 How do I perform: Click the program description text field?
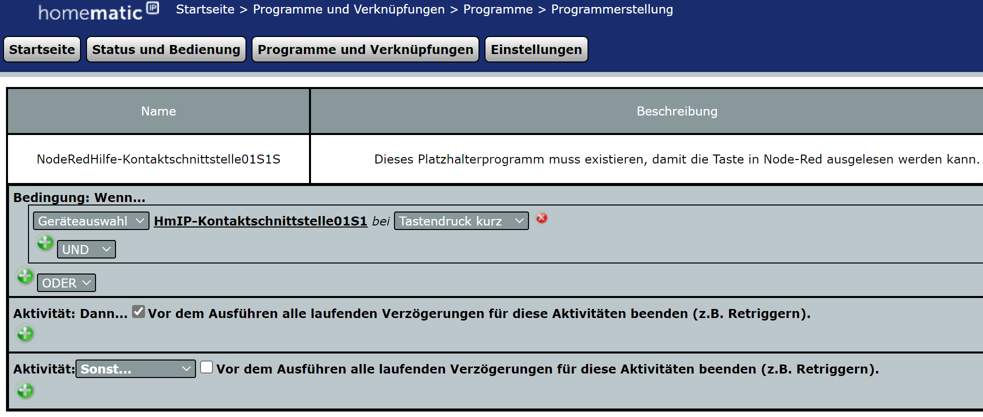(676, 159)
